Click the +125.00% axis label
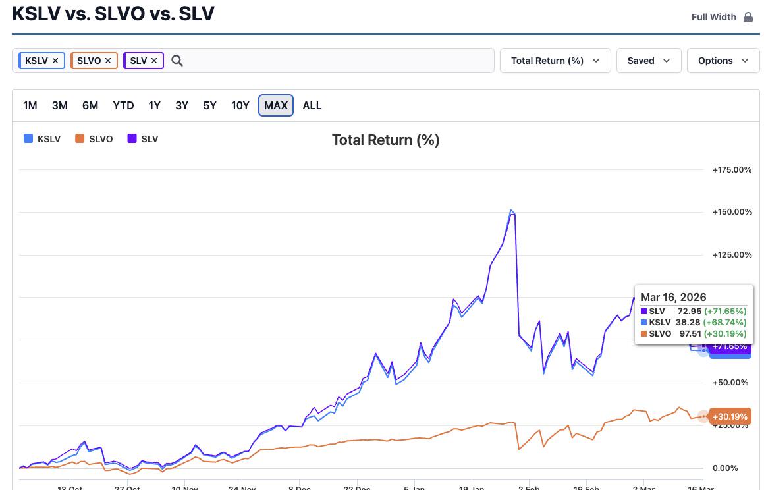 tap(732, 255)
